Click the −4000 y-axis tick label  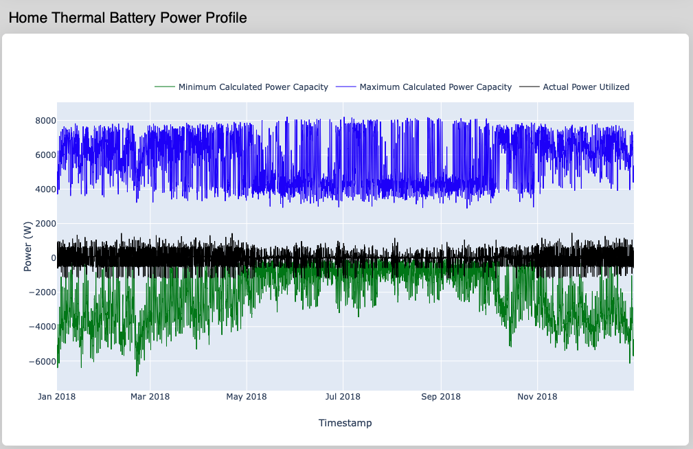(43, 327)
